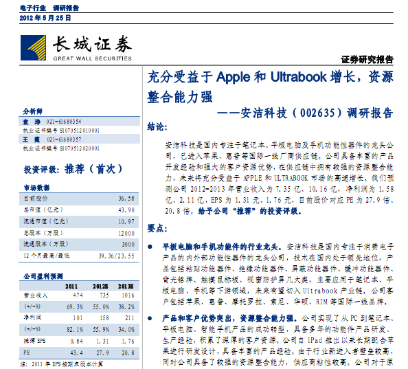Click bullet heading '平板电脑和手机功能件的行业龙头'
The height and width of the screenshot is (369, 408).
click(x=222, y=247)
